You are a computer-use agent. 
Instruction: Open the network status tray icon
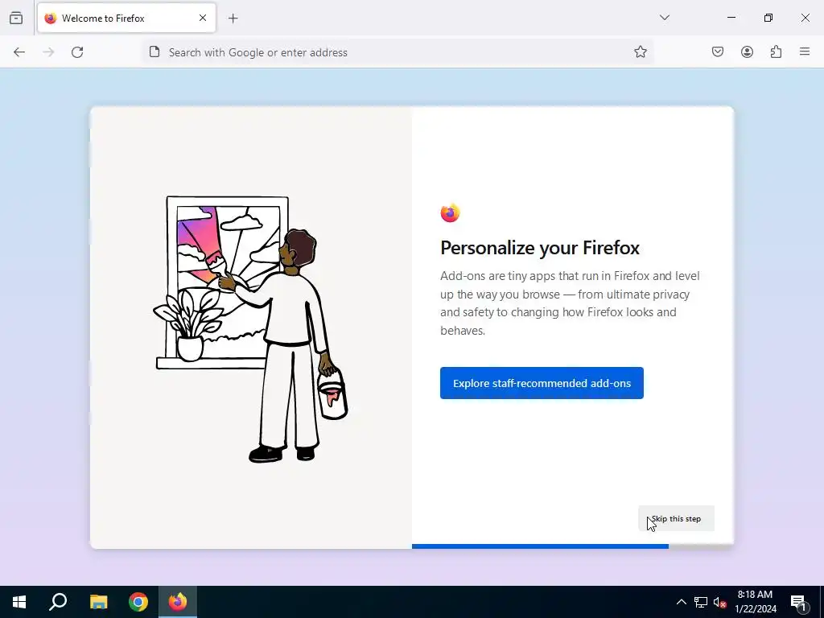click(701, 602)
